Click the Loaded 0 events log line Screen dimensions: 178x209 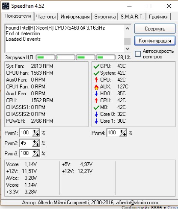[23, 39]
